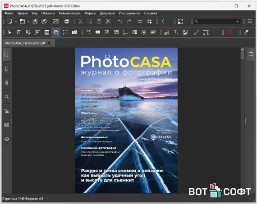The height and width of the screenshot is (204, 257).
Task: Click the Link tool icon
Action: pos(88,32)
